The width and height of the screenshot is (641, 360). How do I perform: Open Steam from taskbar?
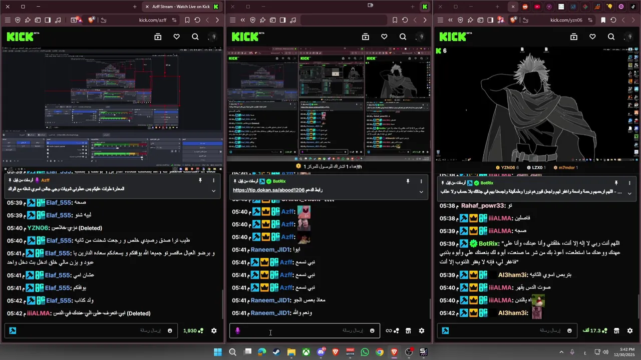coord(276,352)
